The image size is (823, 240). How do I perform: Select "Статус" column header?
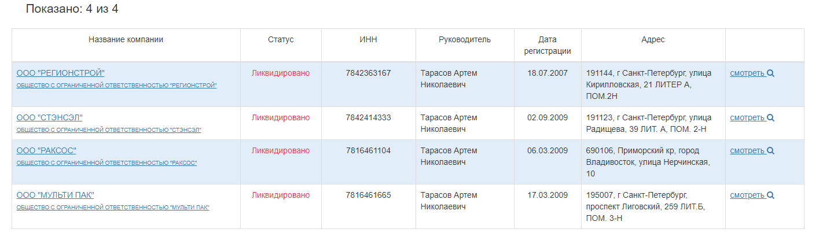281,40
